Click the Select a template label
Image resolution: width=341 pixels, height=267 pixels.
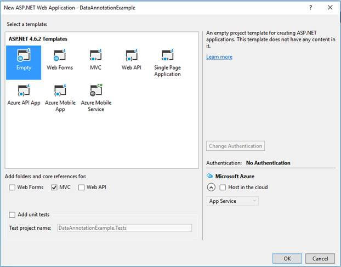tap(27, 24)
